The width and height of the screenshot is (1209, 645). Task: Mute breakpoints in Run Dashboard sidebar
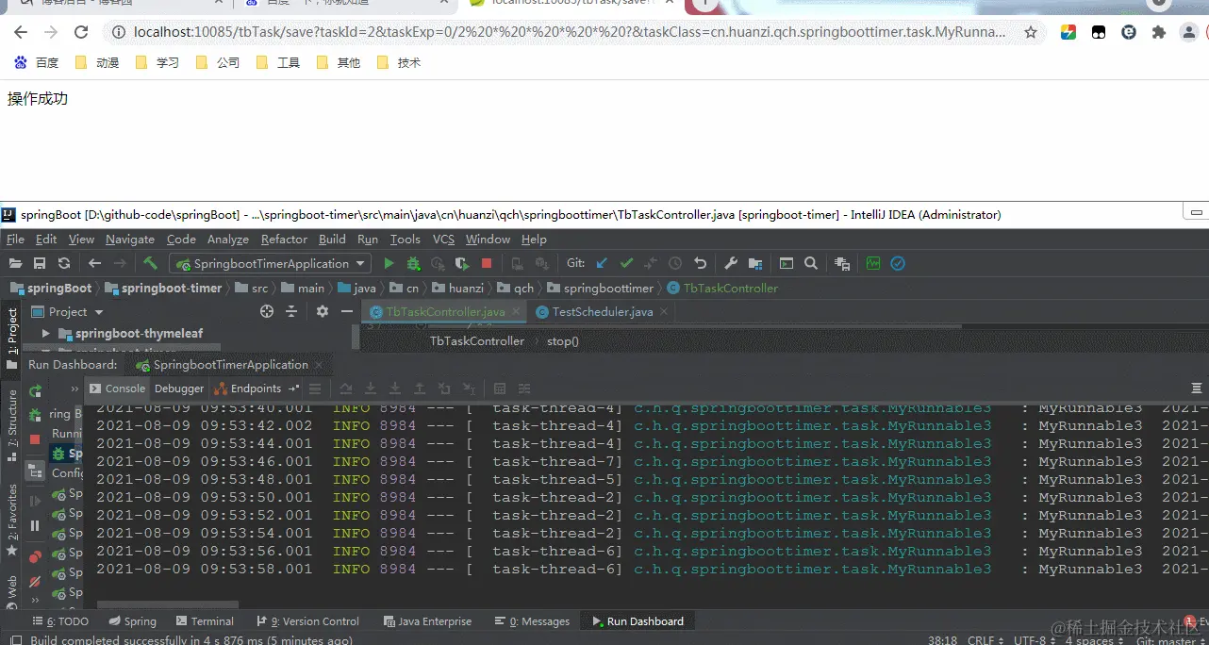coord(35,582)
